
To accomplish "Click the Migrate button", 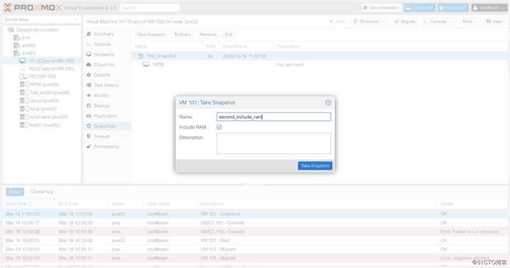I will (405, 21).
